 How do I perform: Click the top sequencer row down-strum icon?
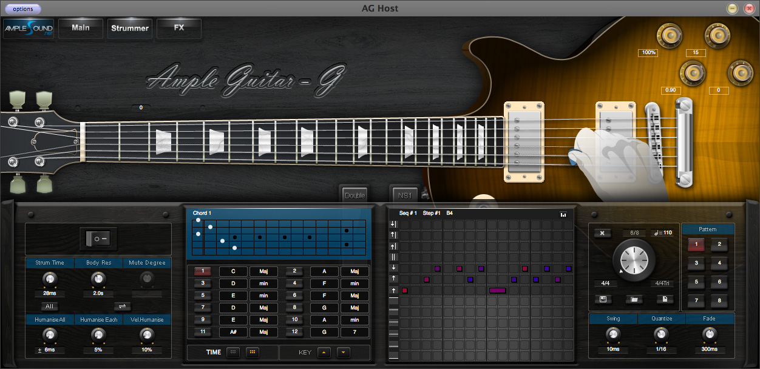(393, 224)
